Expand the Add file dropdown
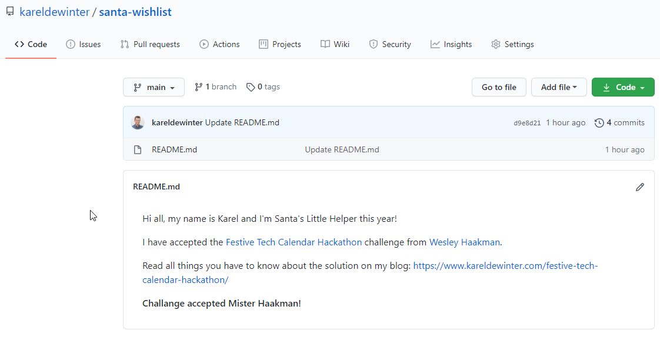Image resolution: width=660 pixels, height=353 pixels. tap(559, 87)
